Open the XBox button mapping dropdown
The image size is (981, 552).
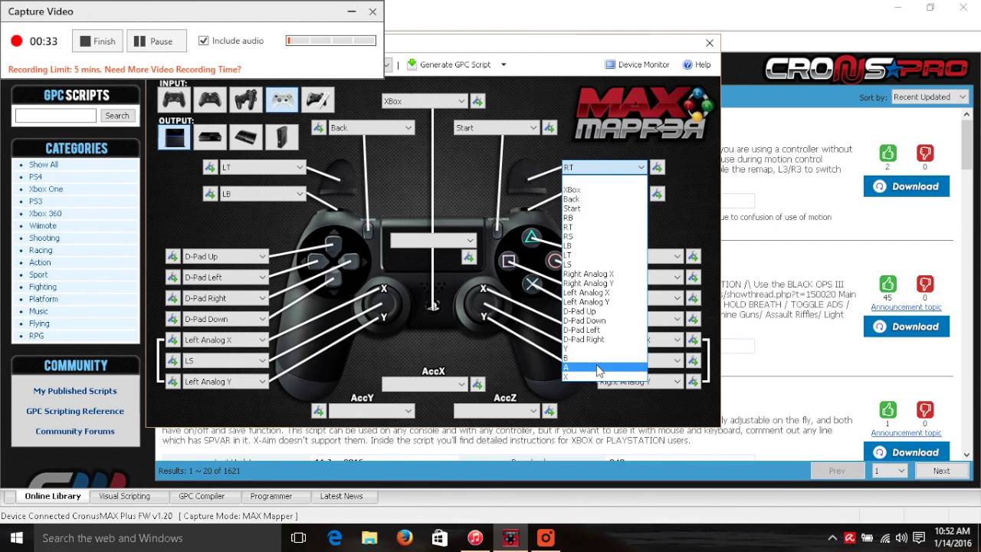(424, 100)
